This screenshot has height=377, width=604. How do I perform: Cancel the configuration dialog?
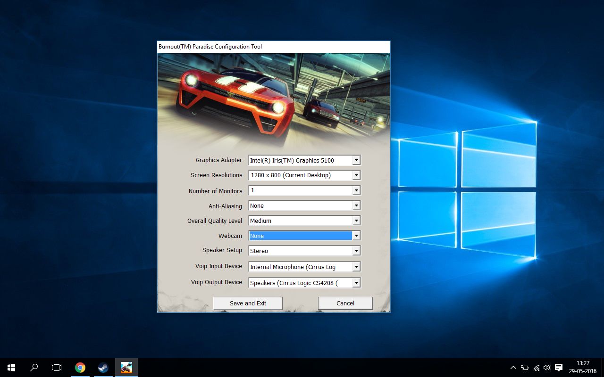point(345,303)
